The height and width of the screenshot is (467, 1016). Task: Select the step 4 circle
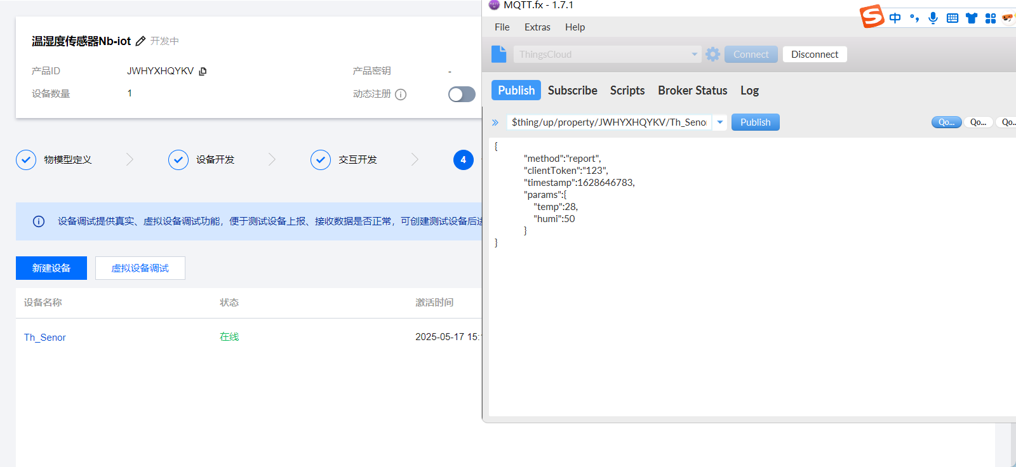463,160
